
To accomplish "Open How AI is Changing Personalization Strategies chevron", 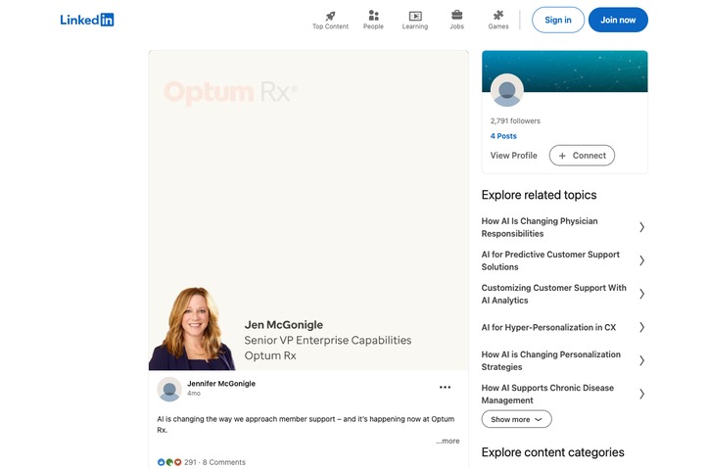I will [x=641, y=360].
